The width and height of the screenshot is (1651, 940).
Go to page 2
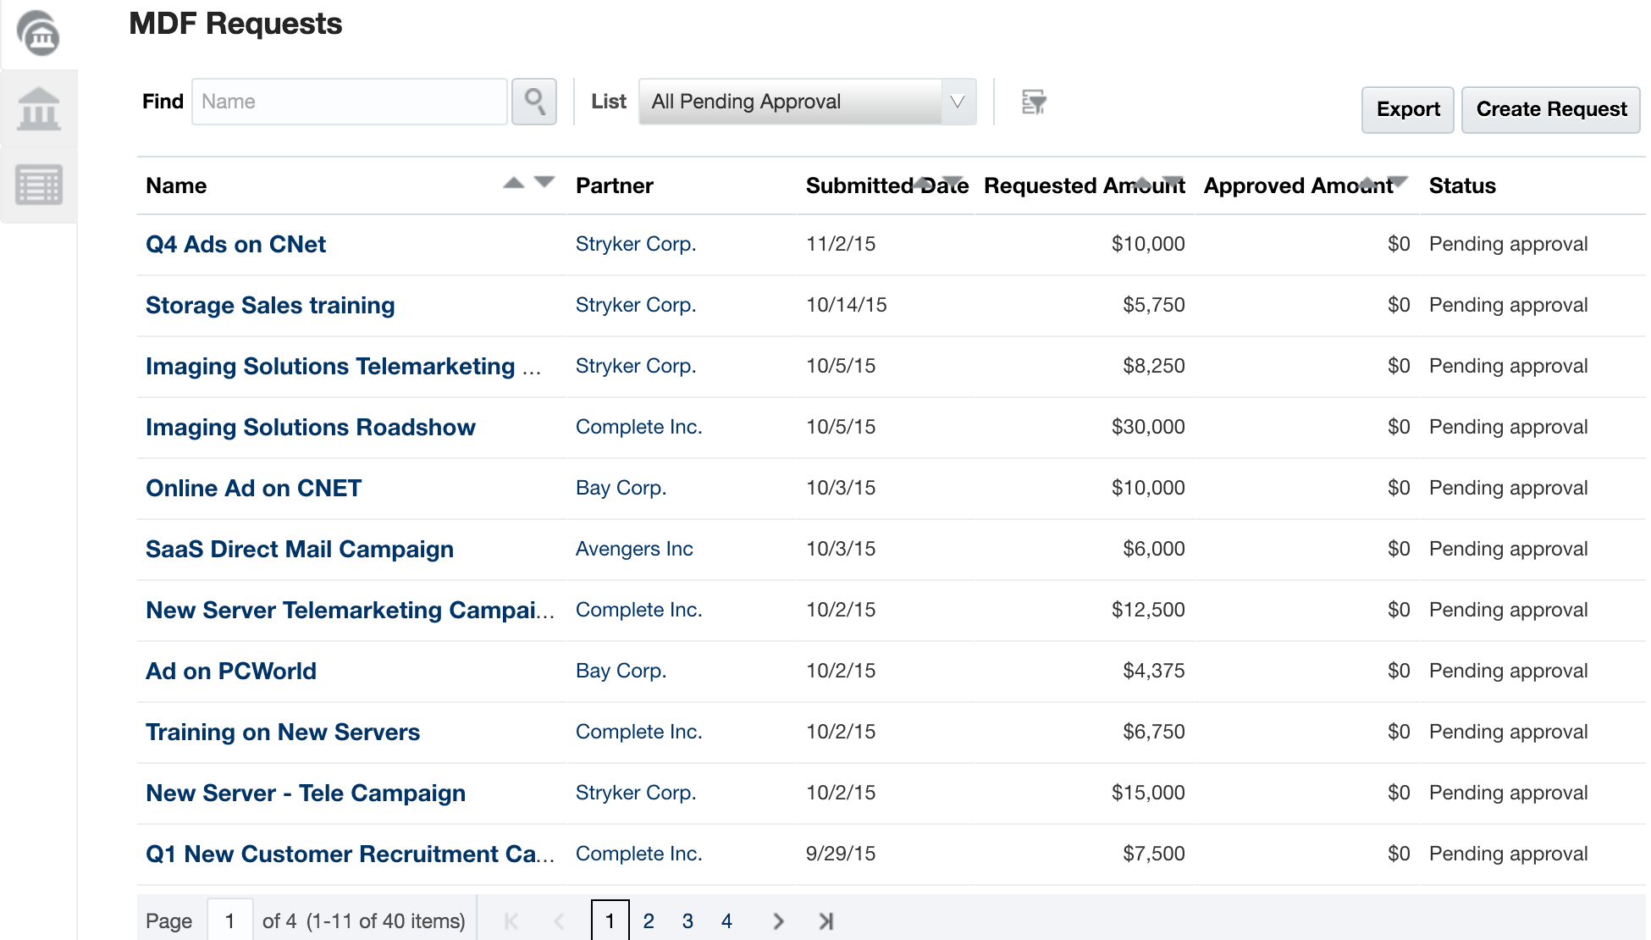[x=649, y=921]
